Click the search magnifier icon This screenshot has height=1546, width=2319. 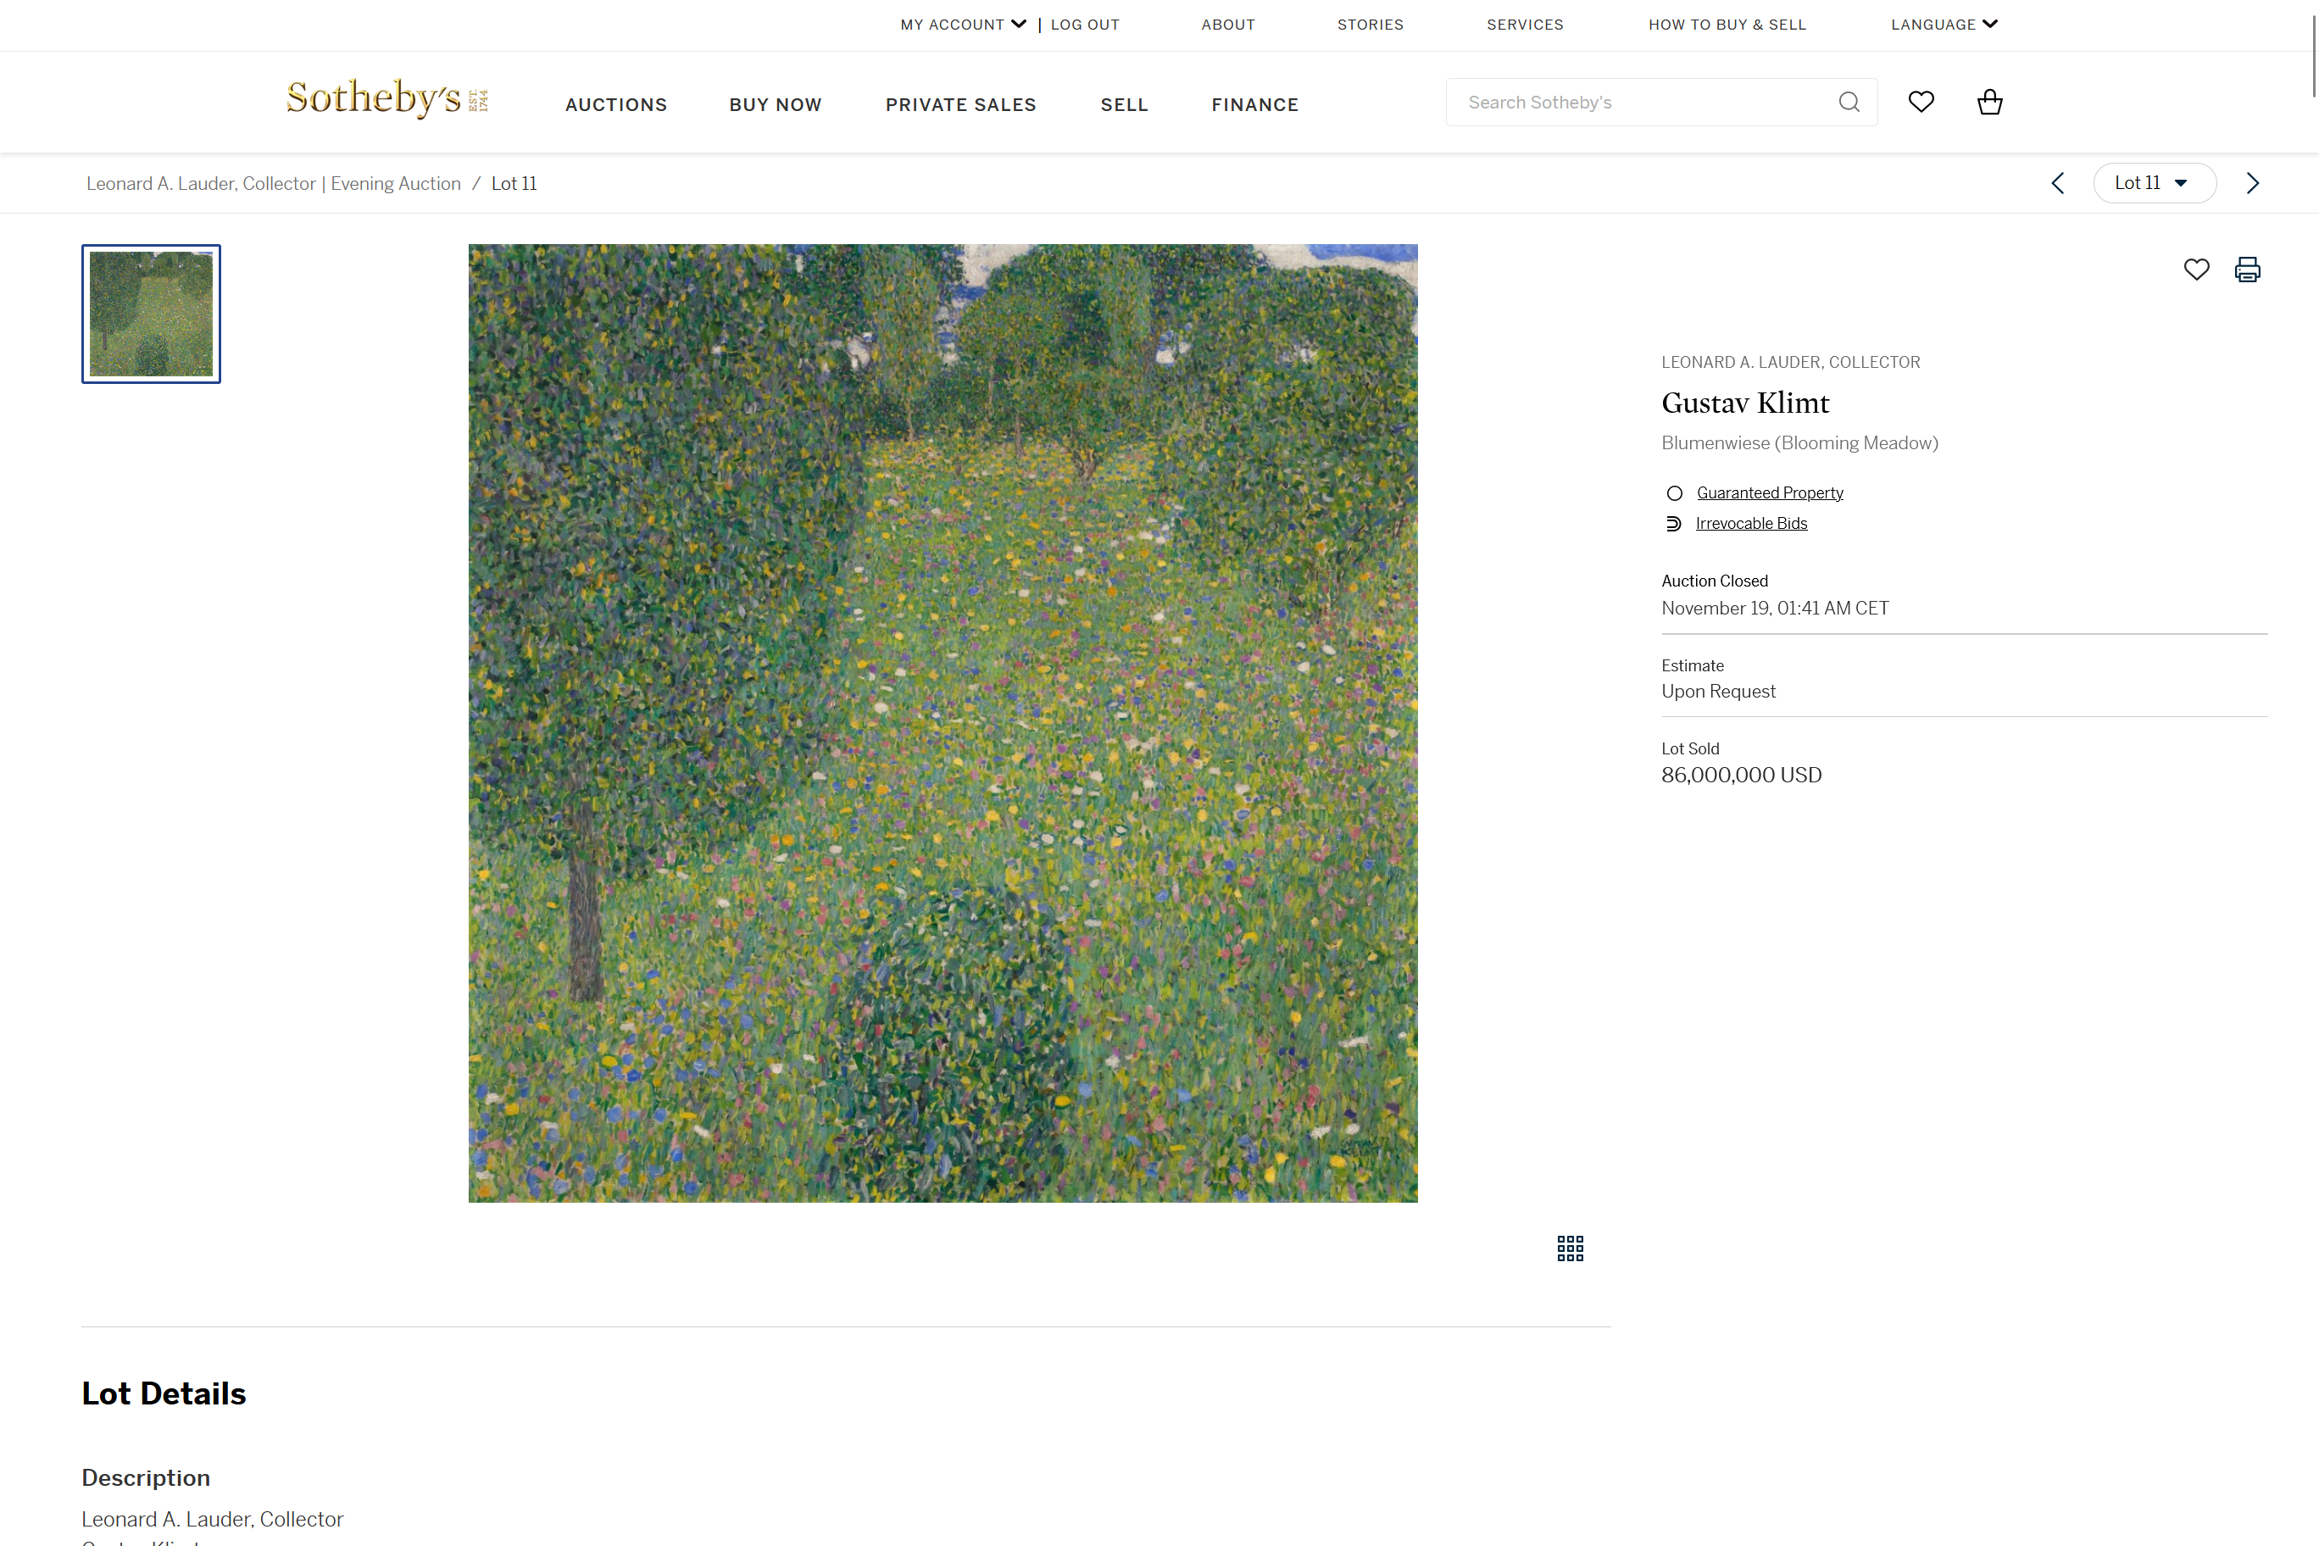[x=1849, y=102]
